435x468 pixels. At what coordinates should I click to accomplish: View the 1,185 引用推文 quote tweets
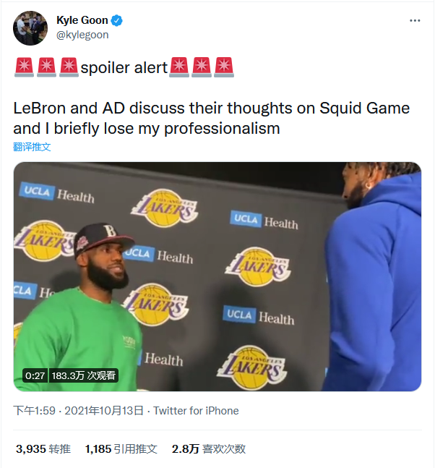point(121,449)
